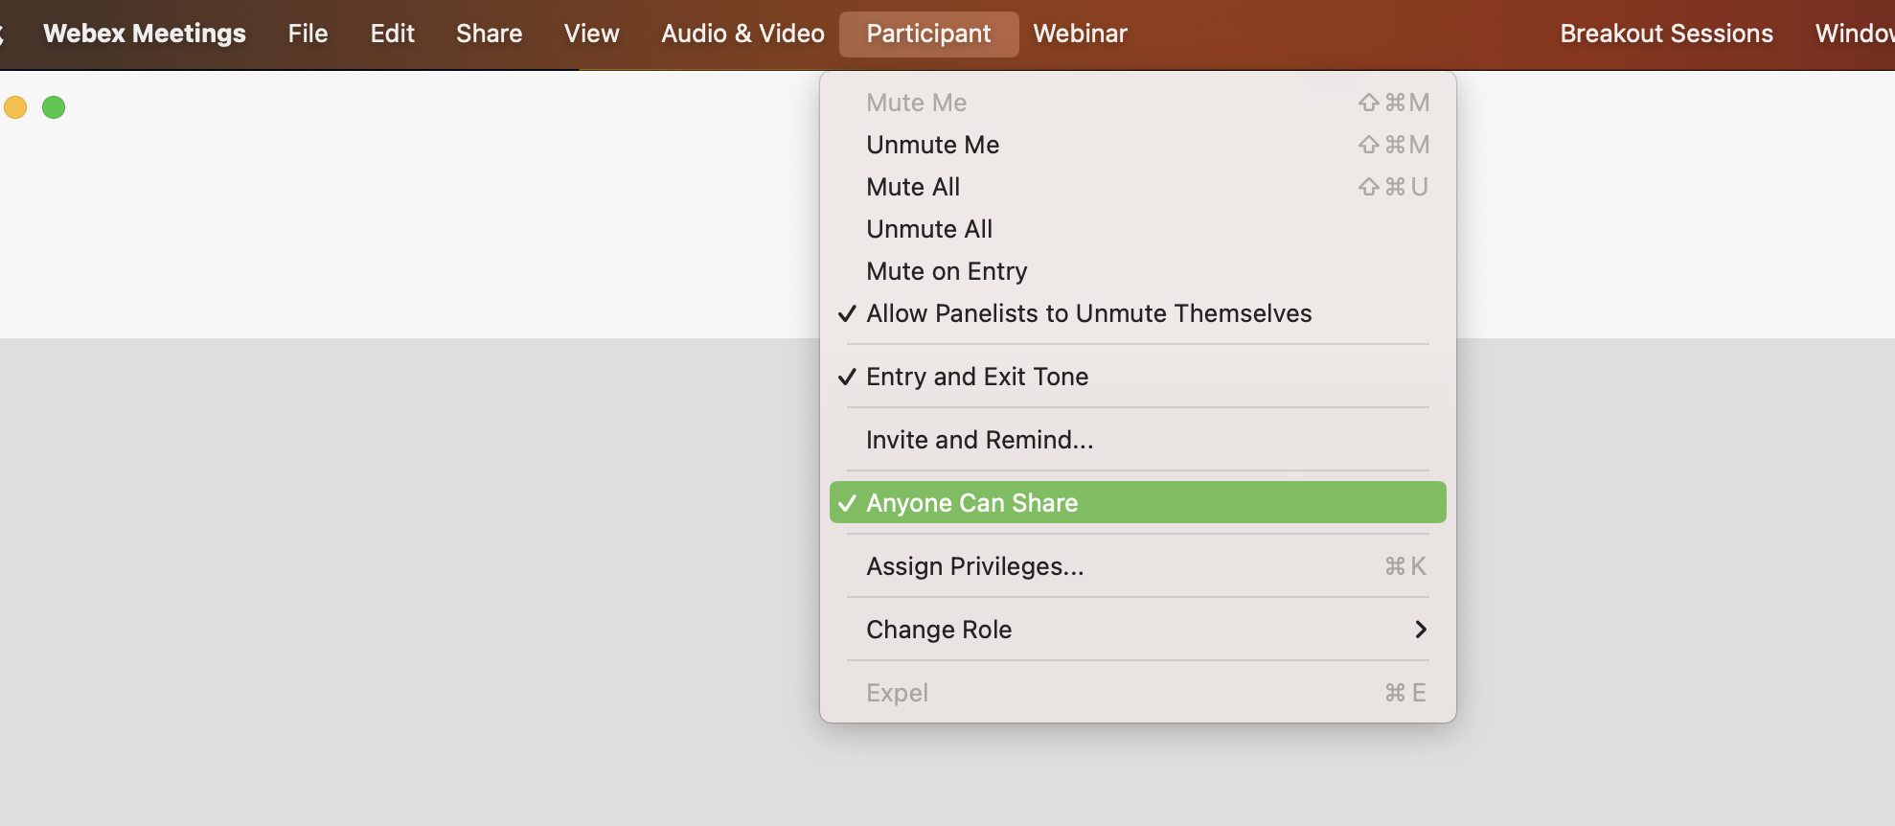1895x826 pixels.
Task: Open the Breakout Sessions menu
Action: 1667,34
